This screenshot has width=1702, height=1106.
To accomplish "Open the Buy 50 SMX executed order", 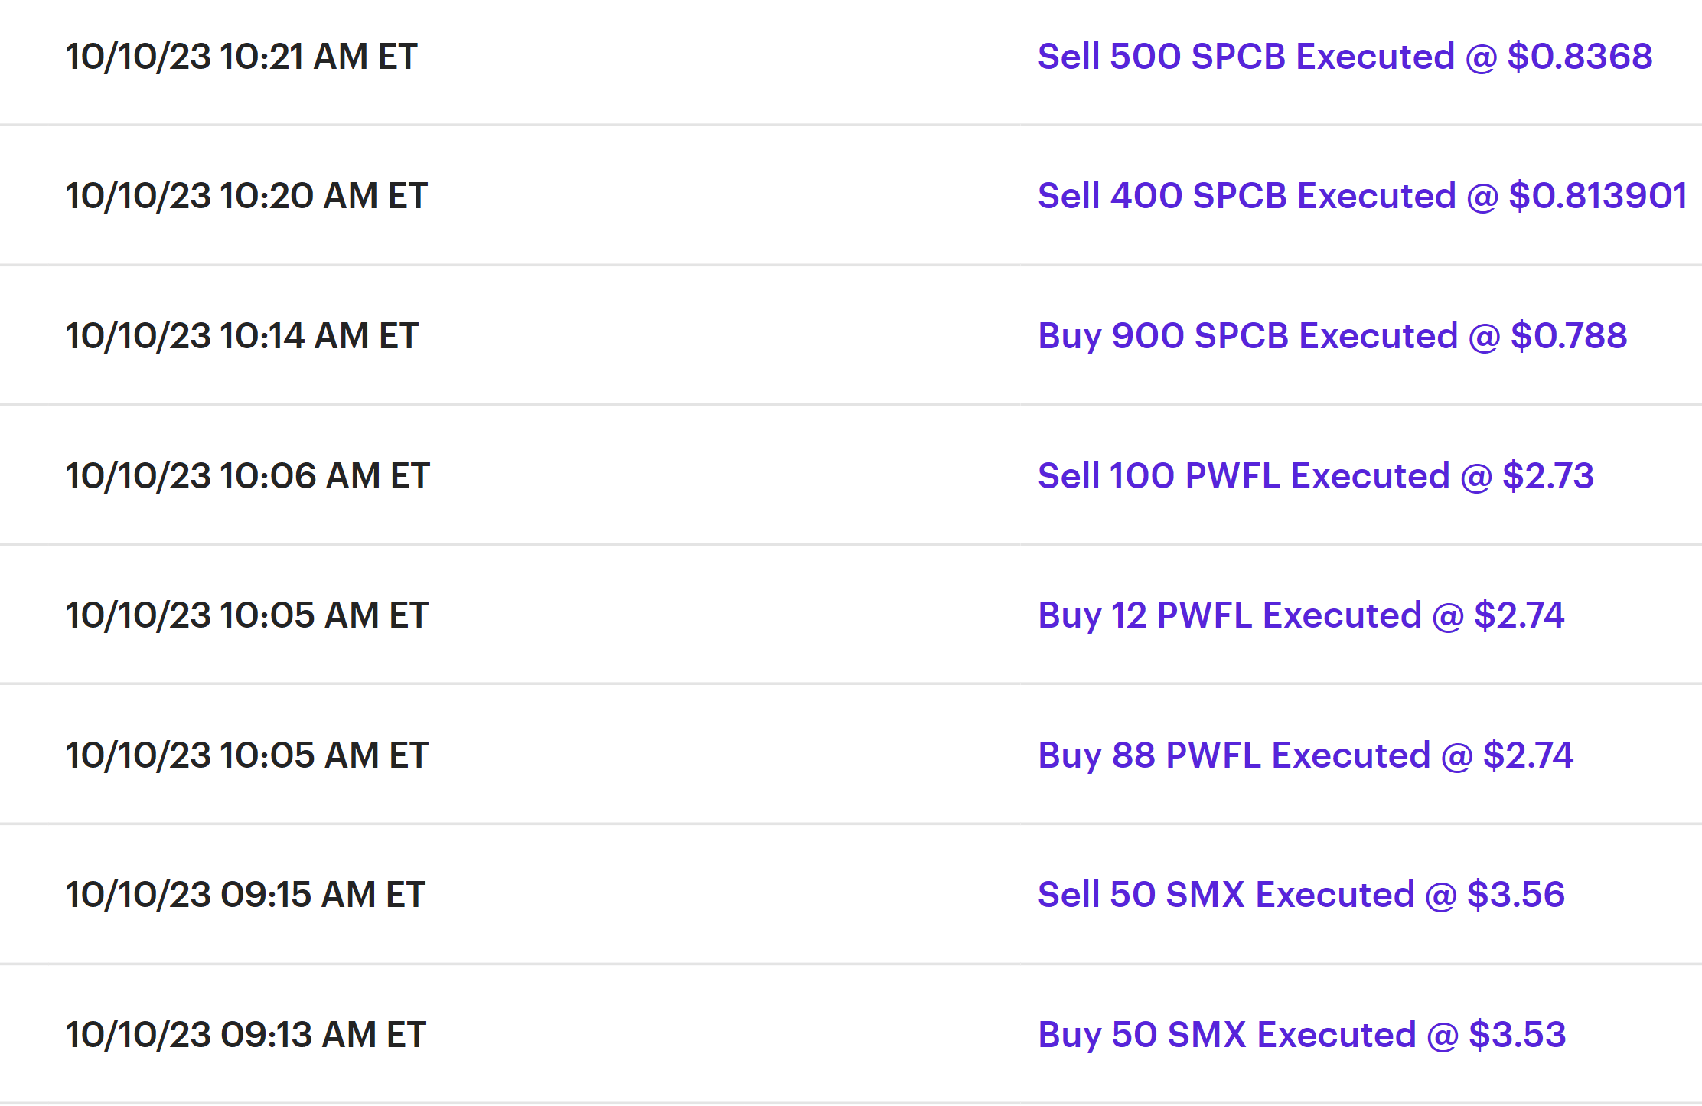I will point(1301,1035).
